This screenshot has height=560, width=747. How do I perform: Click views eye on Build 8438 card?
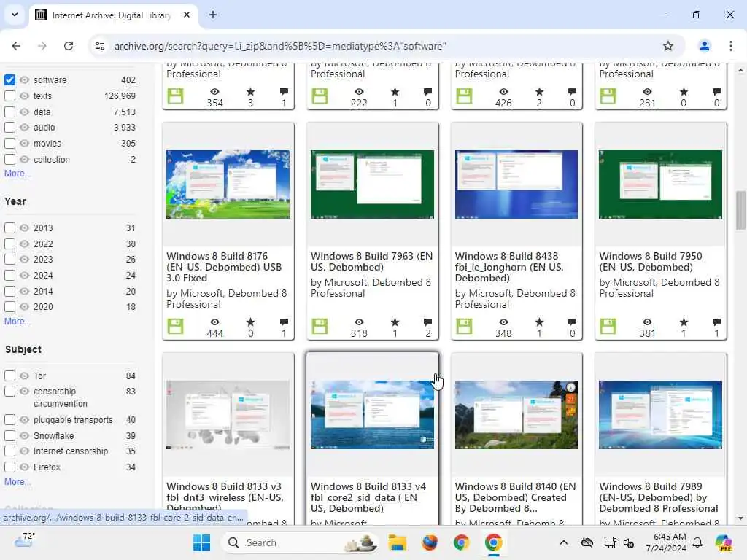[503, 322]
